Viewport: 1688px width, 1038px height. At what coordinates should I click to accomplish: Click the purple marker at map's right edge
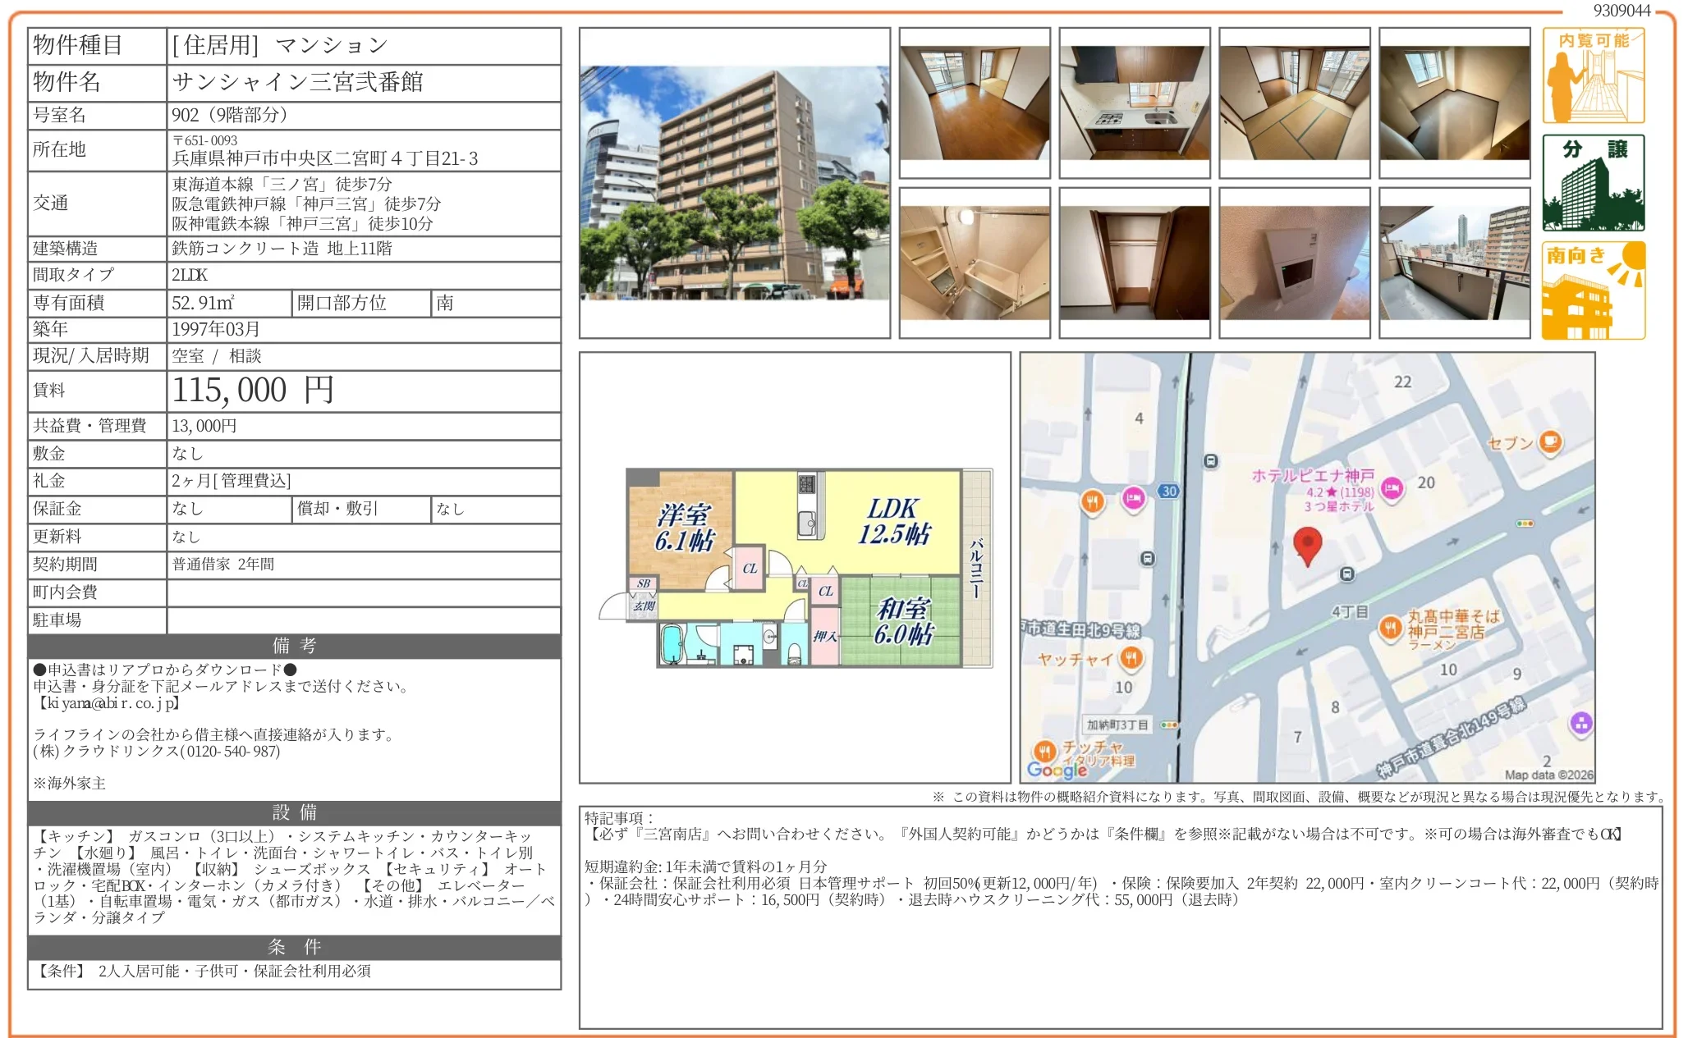point(1580,724)
